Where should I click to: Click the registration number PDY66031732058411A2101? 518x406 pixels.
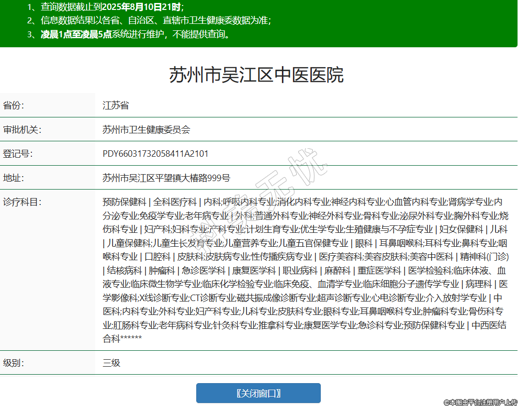[155, 154]
